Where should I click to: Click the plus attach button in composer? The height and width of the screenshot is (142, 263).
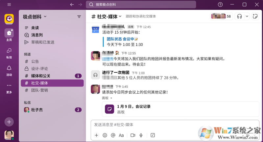tap(96, 135)
